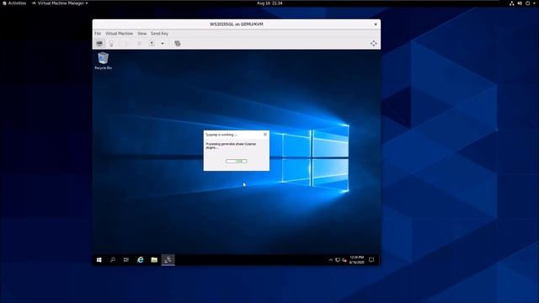Open Task View on the Windows taskbar
The width and height of the screenshot is (539, 303).
[125, 260]
